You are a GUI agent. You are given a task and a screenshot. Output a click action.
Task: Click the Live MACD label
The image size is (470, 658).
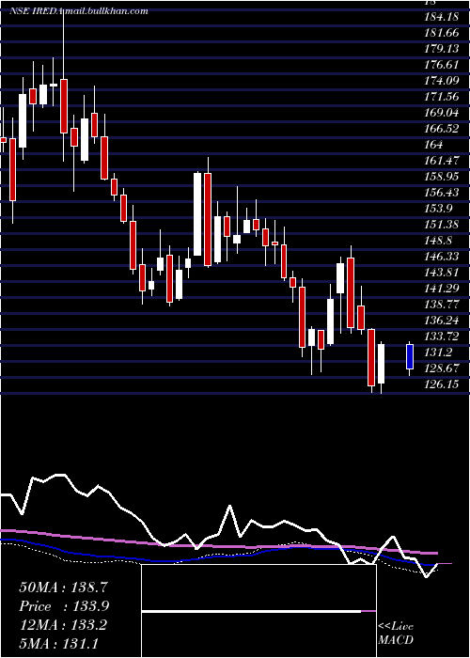(396, 633)
